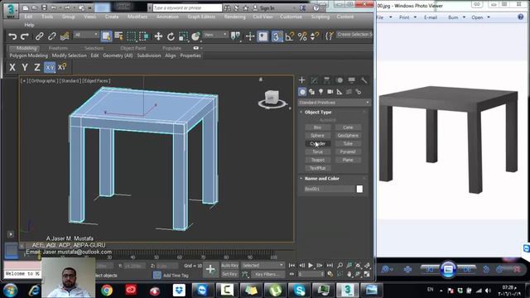
Task: Open the Rendering menu
Action: pos(234,17)
